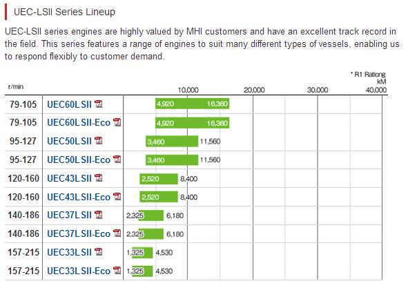Click the 20,000 axis label
Image resolution: width=408 pixels, height=288 pixels.
tap(254, 90)
